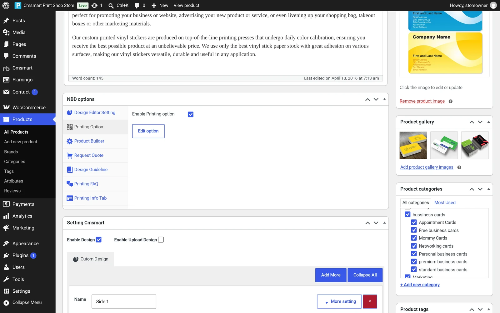Click the Edit option button
This screenshot has height=313, width=500.
tap(148, 131)
